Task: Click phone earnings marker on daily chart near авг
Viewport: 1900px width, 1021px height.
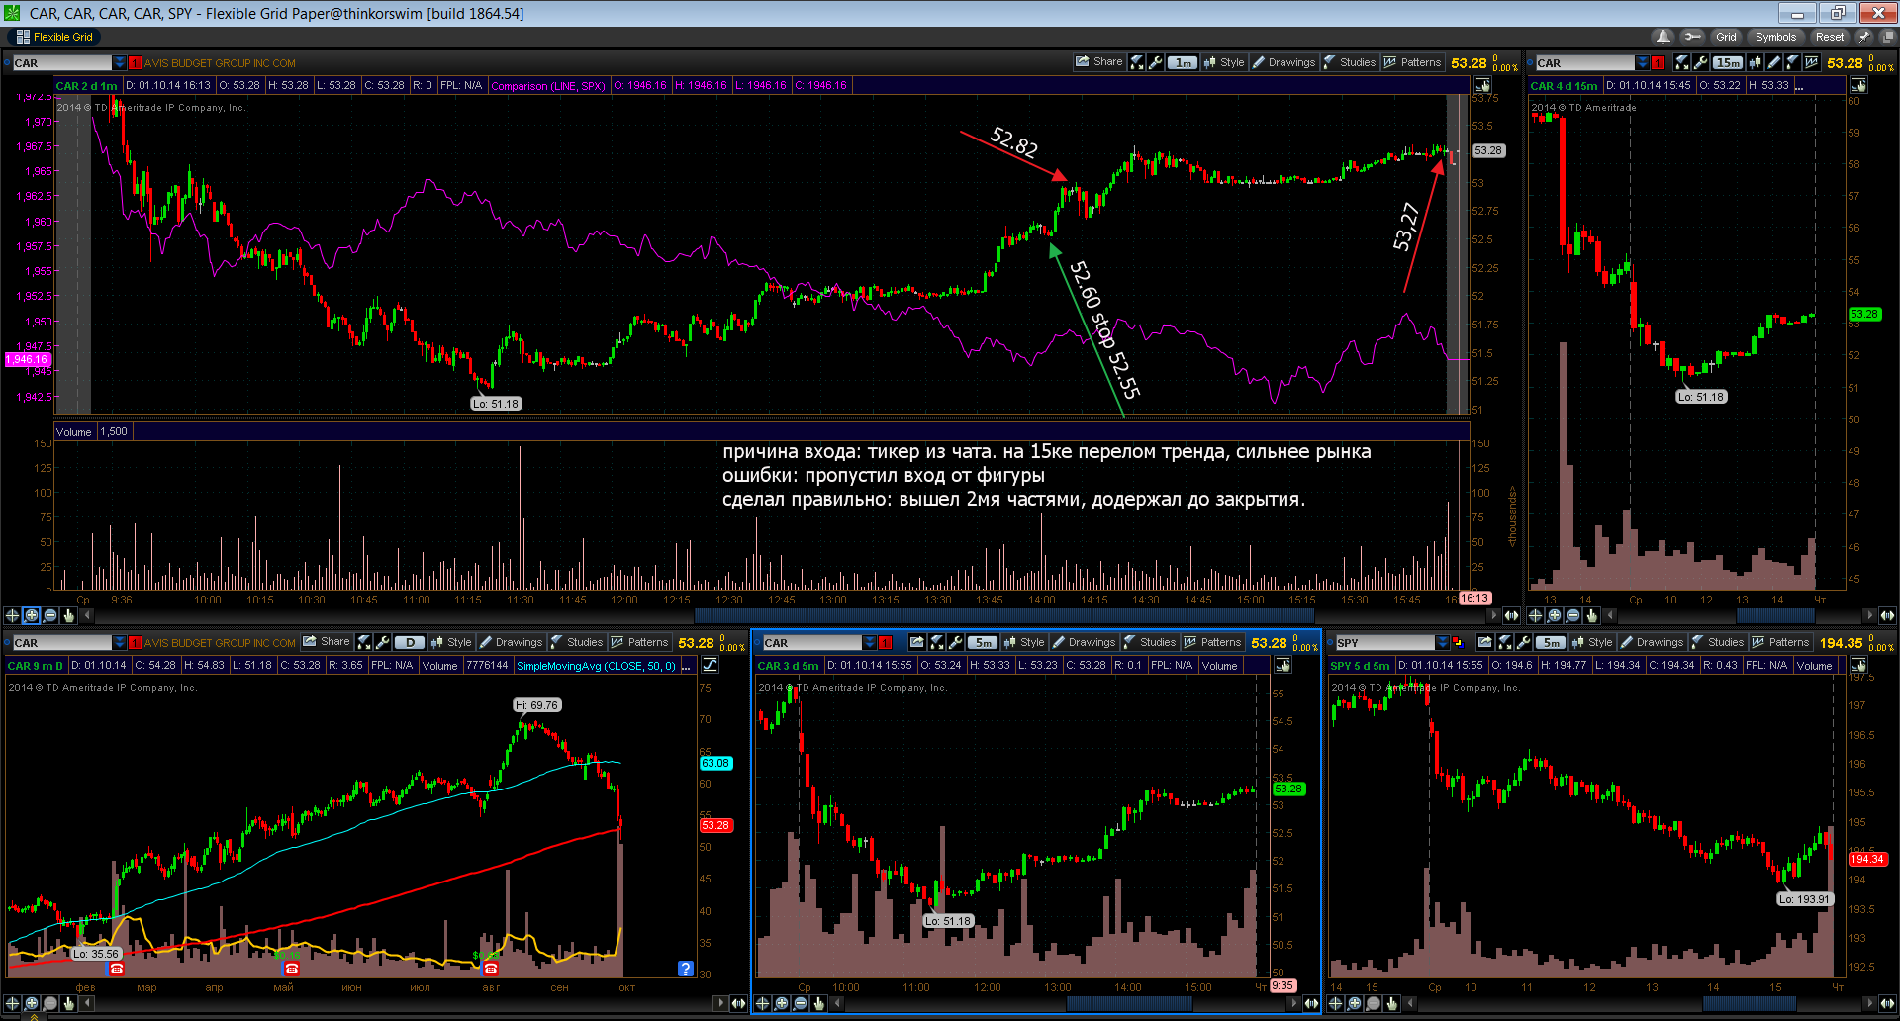Action: tap(490, 969)
